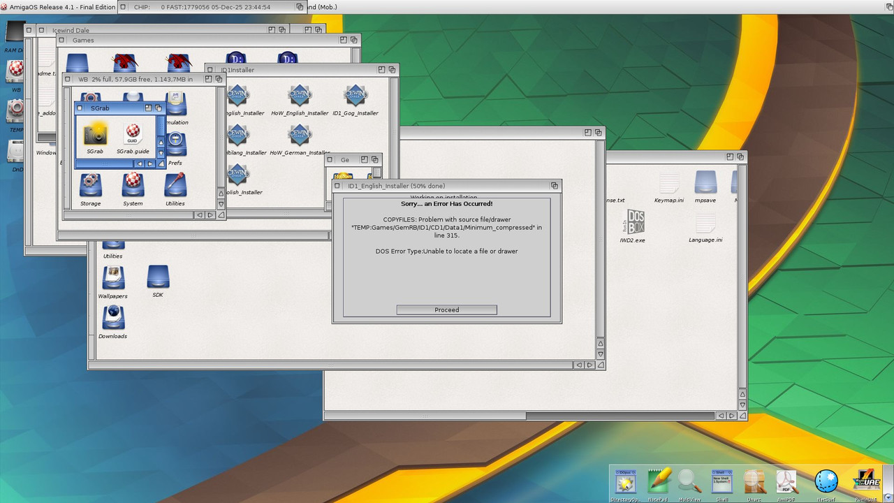Launch MultiView from the dock
894x503 pixels.
point(690,482)
